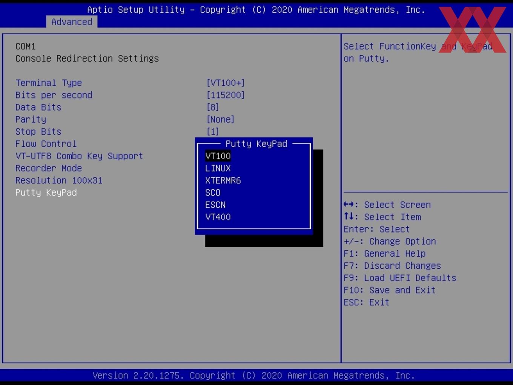
Task: Click the Select Item help line
Action: tap(382, 217)
